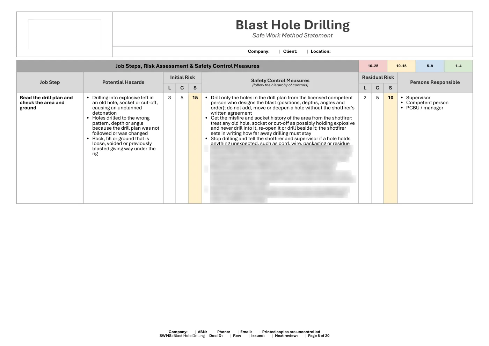The height and width of the screenshot is (346, 489).
Task: Click the yellow 10–15 risk legend cell
Action: (x=401, y=66)
